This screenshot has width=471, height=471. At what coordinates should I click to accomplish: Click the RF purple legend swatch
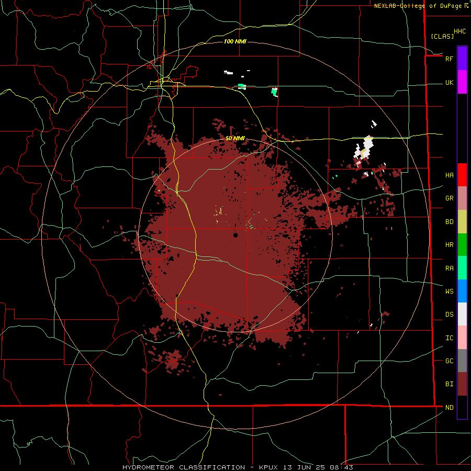462,59
